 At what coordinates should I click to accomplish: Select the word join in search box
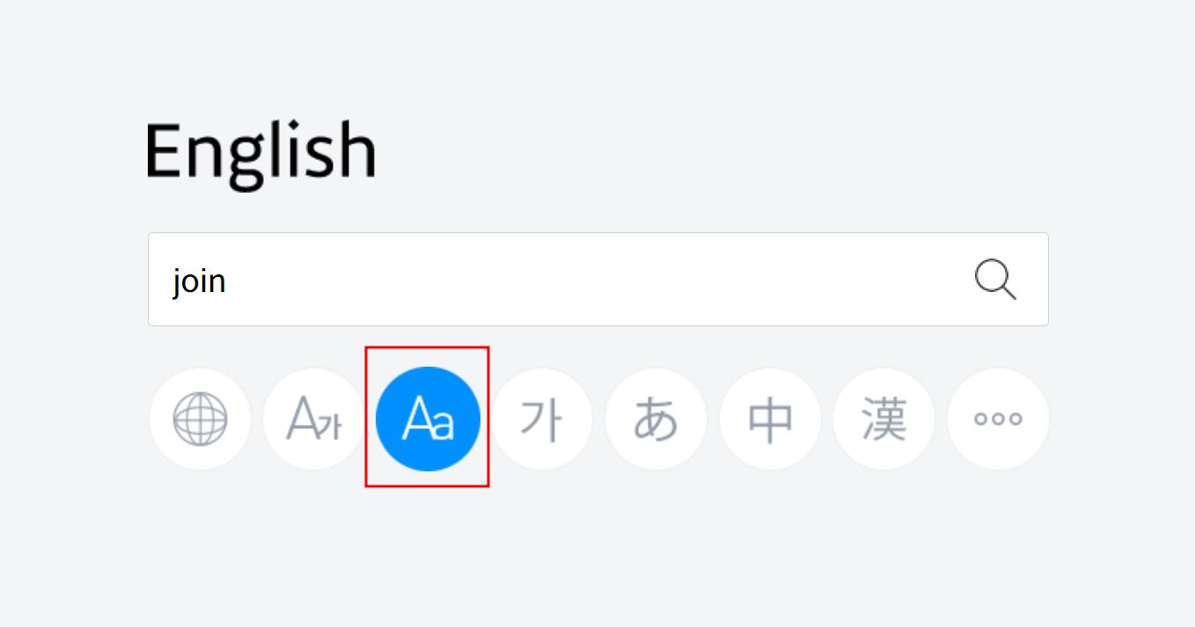199,280
